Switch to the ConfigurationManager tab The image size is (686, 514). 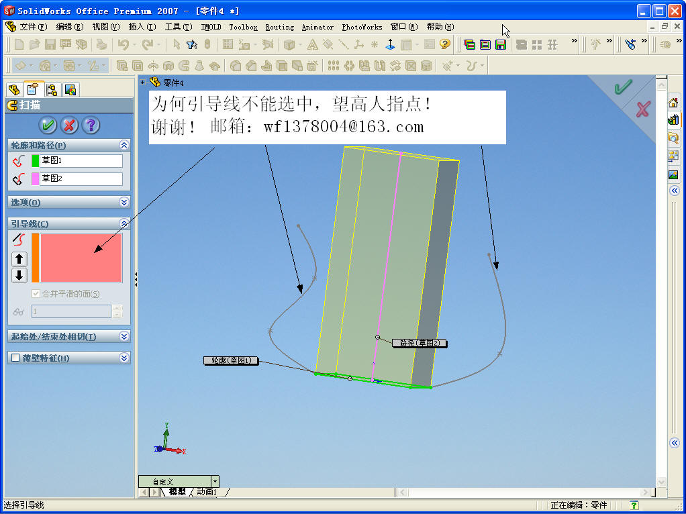coord(52,90)
